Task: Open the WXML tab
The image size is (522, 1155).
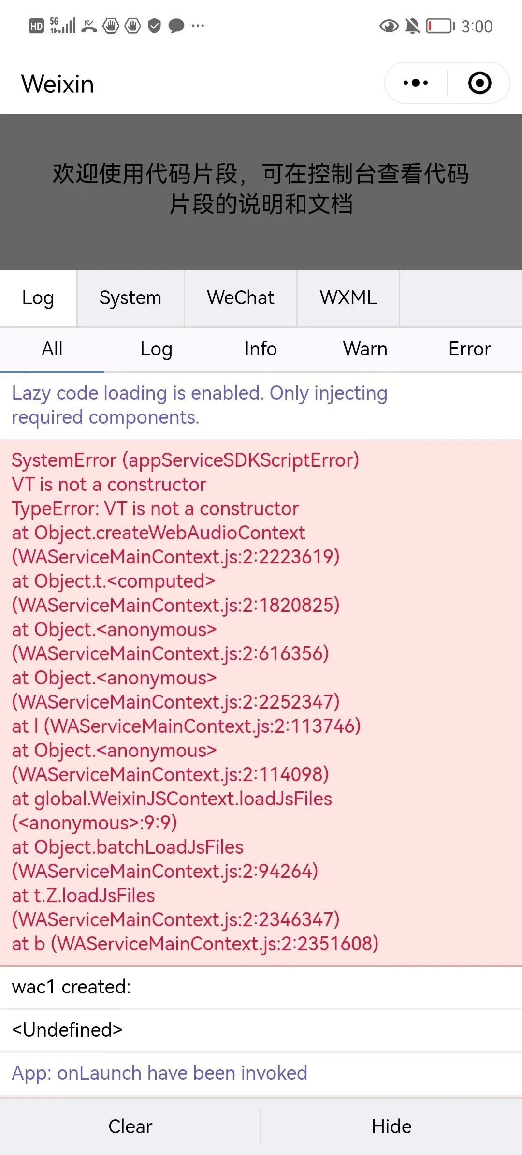Action: (x=348, y=298)
